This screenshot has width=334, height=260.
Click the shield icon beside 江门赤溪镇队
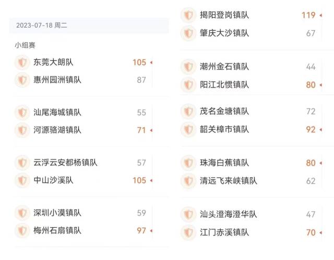coord(188,232)
